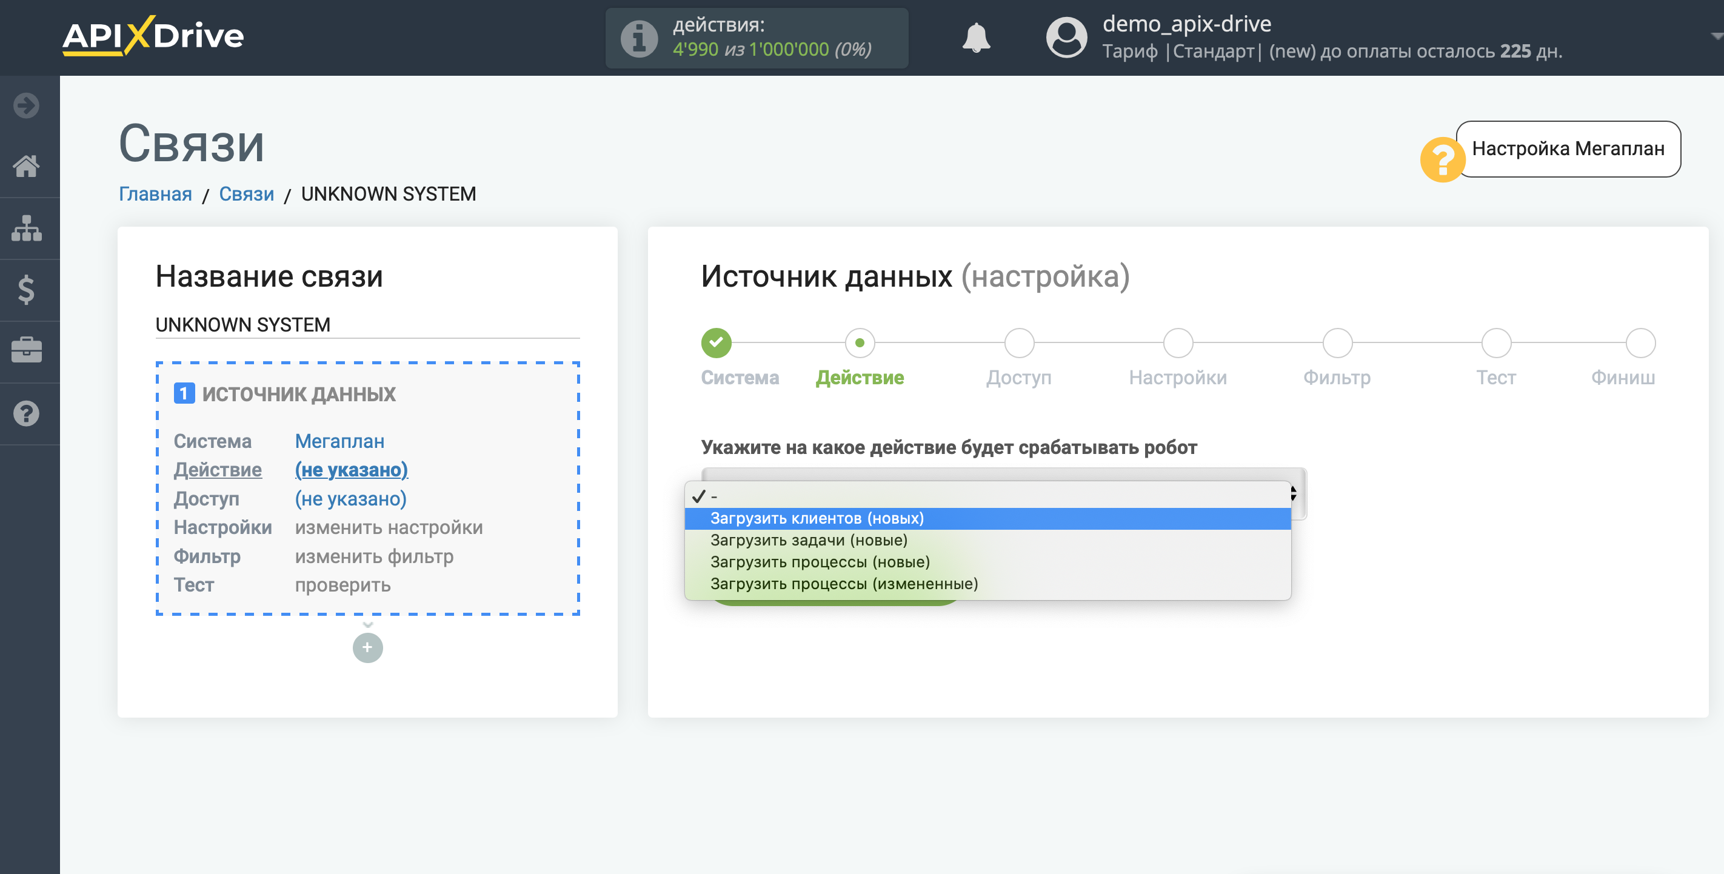The width and height of the screenshot is (1724, 874).
Task: Edit the connection name UNKNOWN SYSTEM field
Action: (x=367, y=325)
